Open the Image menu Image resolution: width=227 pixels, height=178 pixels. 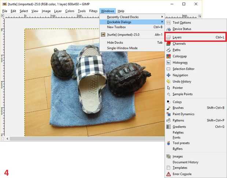46,11
